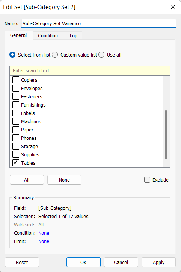This screenshot has height=272, width=181.
Task: Close the Edit Set dialog window
Action: pyautogui.click(x=173, y=7)
